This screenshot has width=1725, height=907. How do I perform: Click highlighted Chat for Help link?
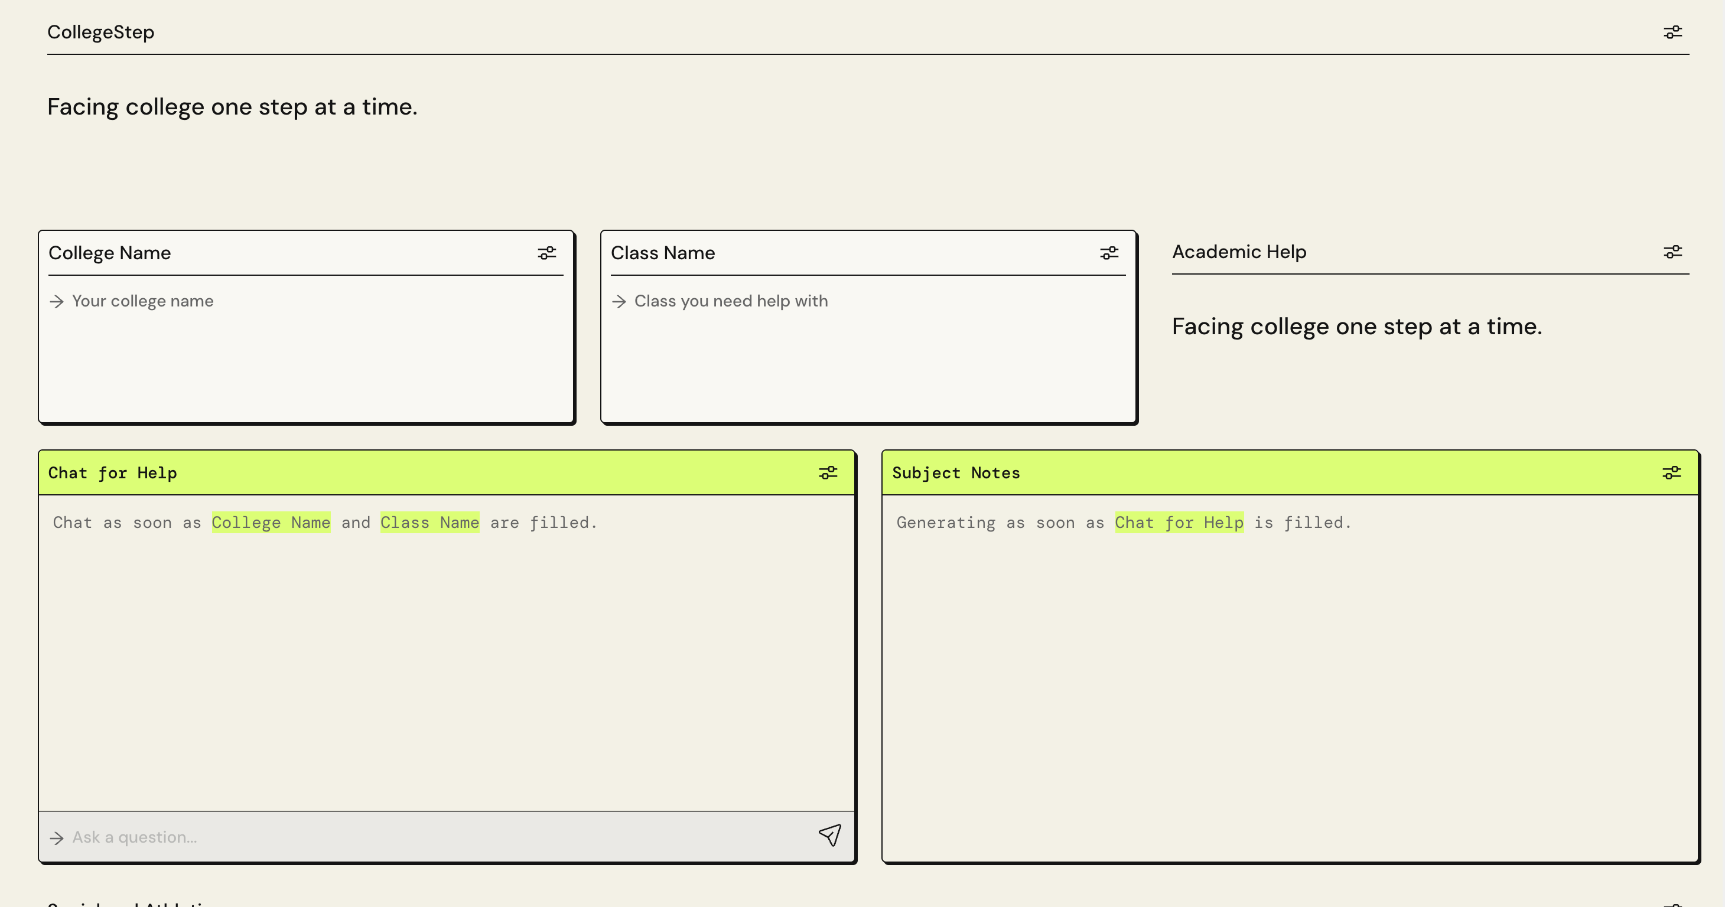[x=1179, y=522]
